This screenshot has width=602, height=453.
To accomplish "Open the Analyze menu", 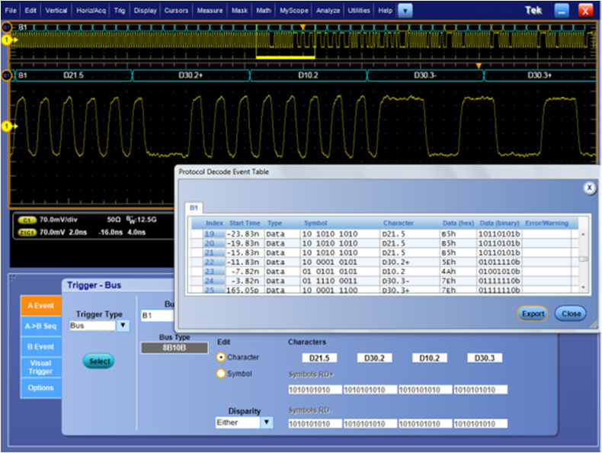I will point(328,11).
